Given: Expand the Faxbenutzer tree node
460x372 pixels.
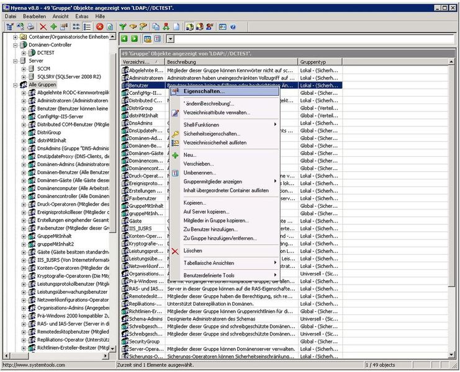Looking at the screenshot, I should (x=24, y=228).
